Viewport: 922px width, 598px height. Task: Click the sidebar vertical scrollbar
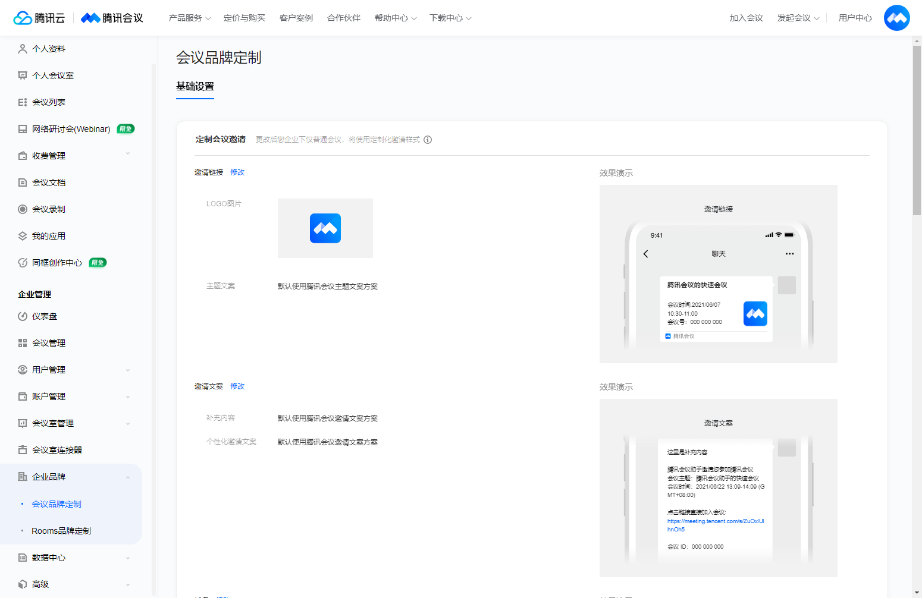(153, 330)
